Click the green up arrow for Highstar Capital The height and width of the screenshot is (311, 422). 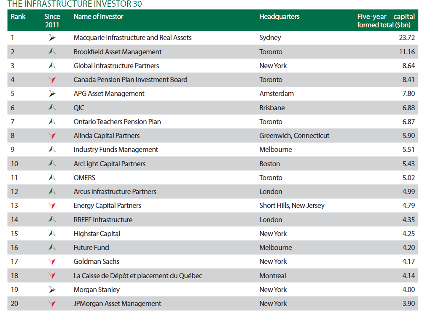(x=52, y=234)
